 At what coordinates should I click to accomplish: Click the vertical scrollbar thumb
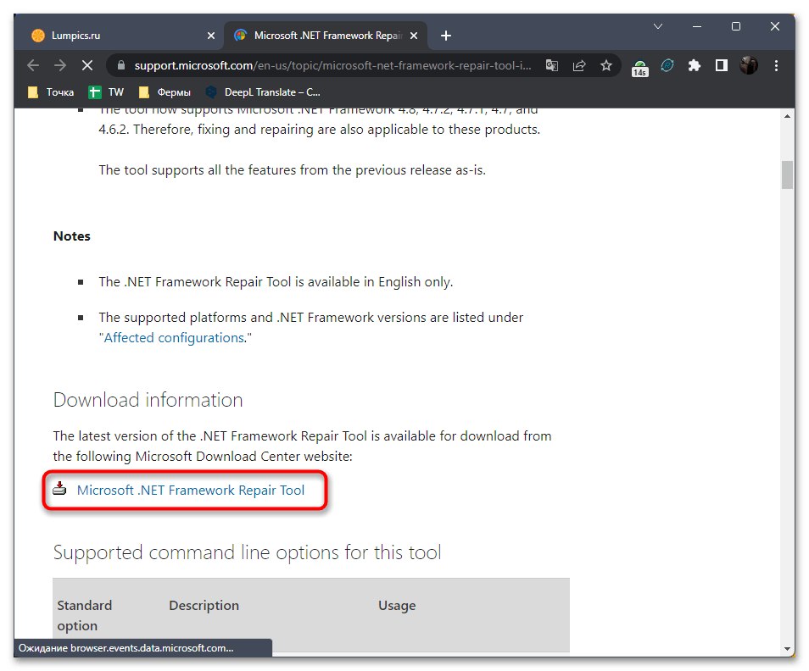click(x=787, y=175)
